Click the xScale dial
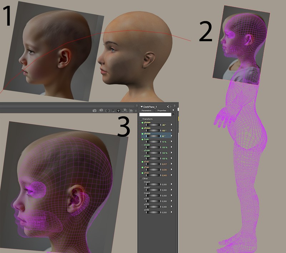 coord(153,147)
